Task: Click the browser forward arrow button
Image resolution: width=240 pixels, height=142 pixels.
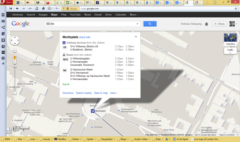Action: pyautogui.click(x=24, y=8)
